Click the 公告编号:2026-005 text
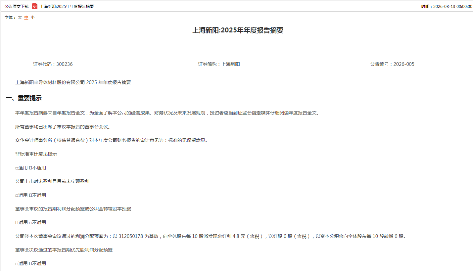473x271 pixels. (x=392, y=64)
